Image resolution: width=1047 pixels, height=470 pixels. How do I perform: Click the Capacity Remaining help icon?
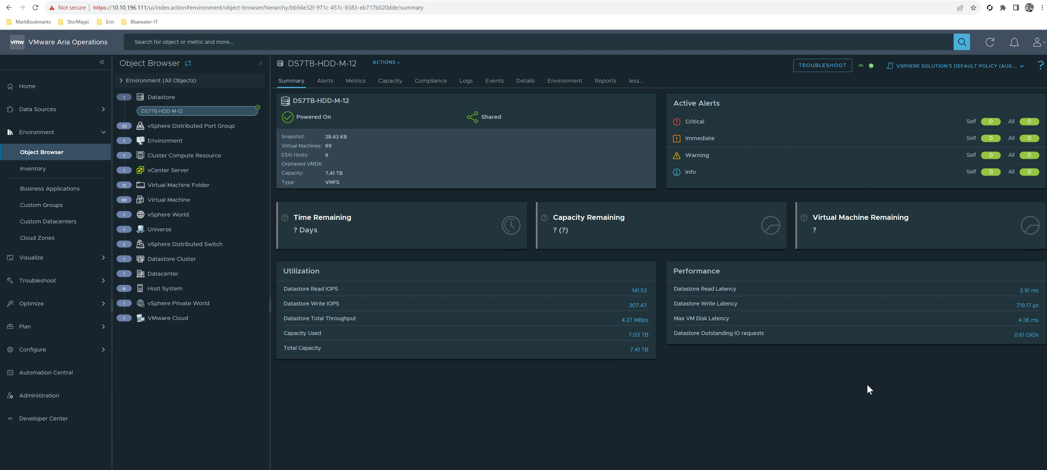pos(544,218)
